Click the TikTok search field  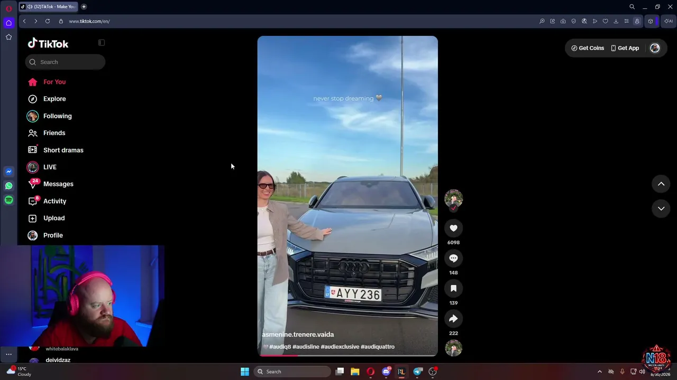[x=65, y=62]
